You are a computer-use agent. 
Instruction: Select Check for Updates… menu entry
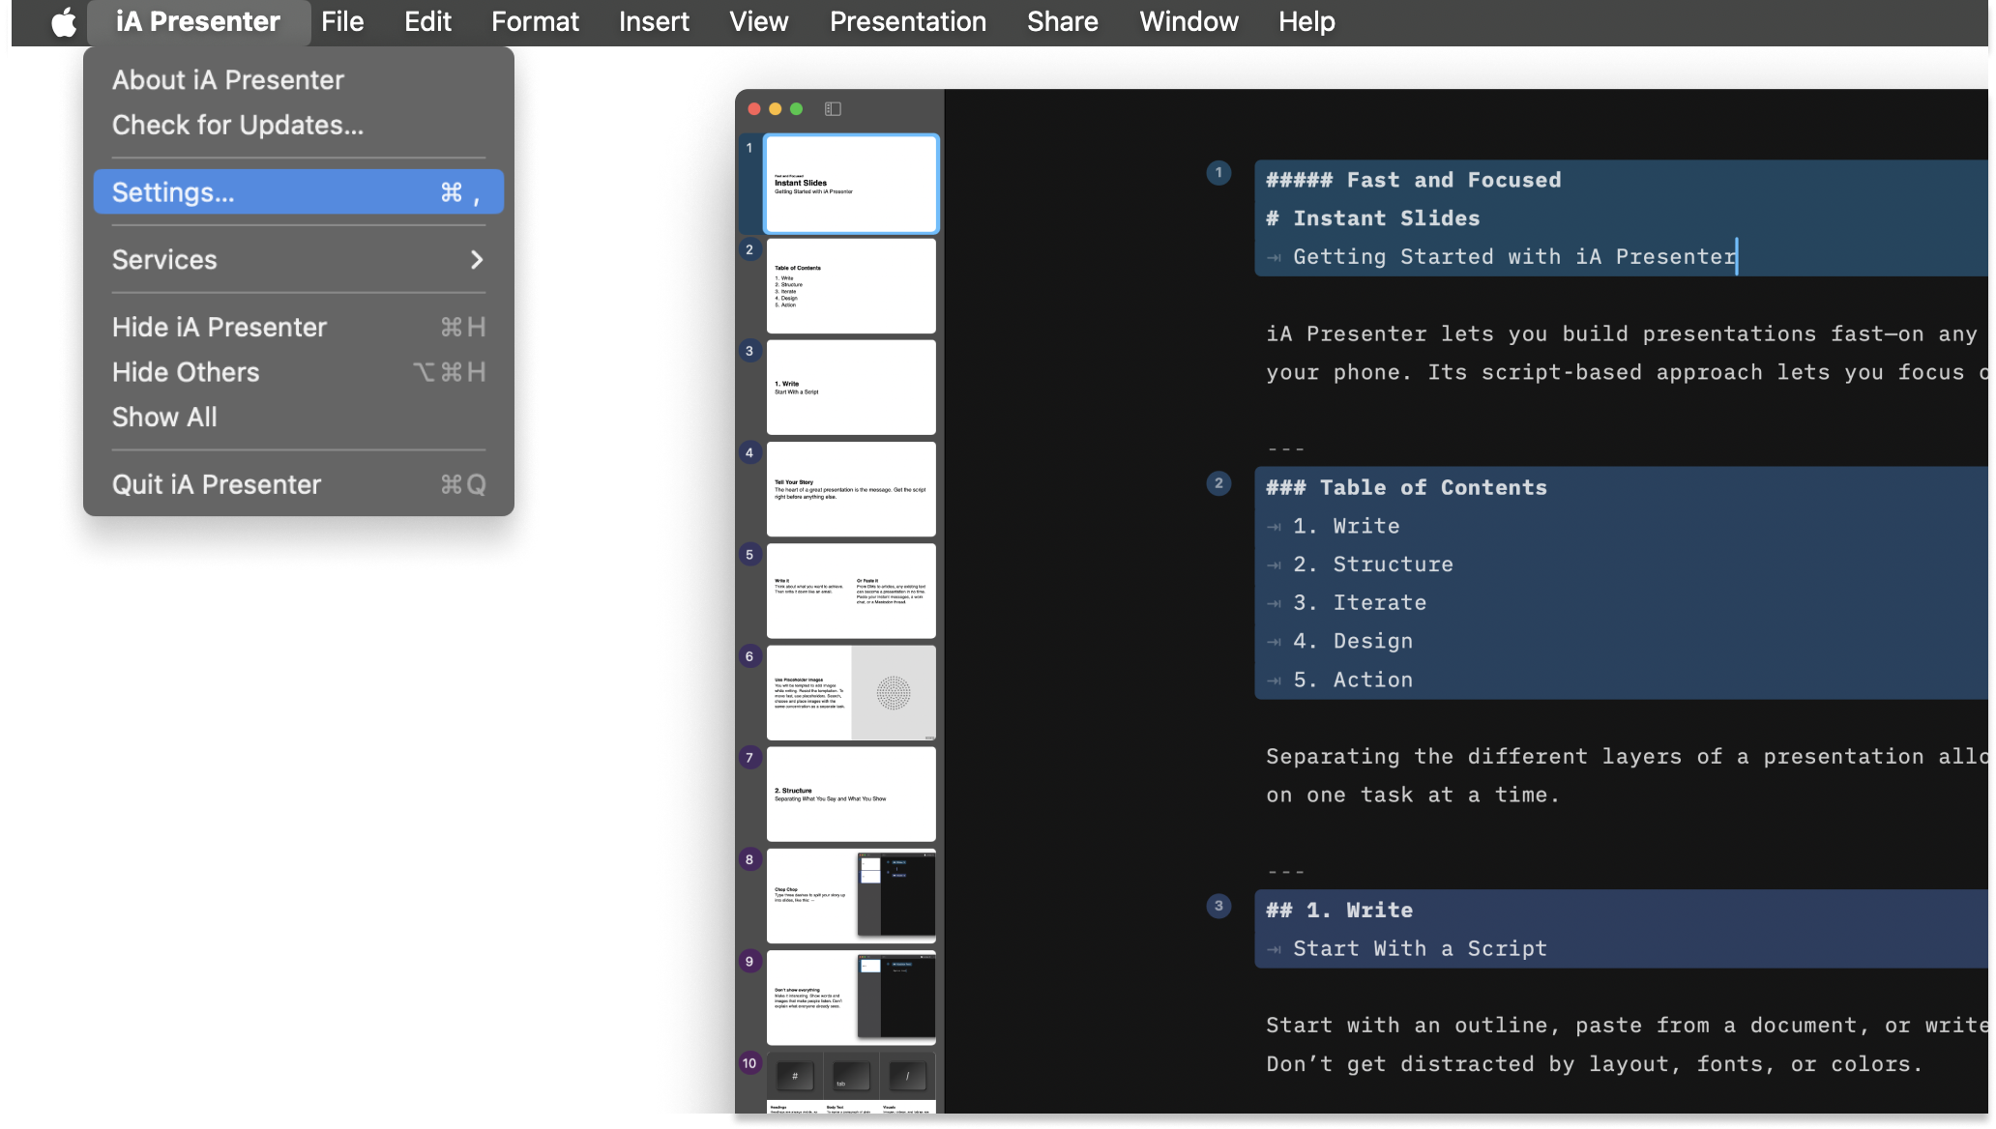coord(238,126)
